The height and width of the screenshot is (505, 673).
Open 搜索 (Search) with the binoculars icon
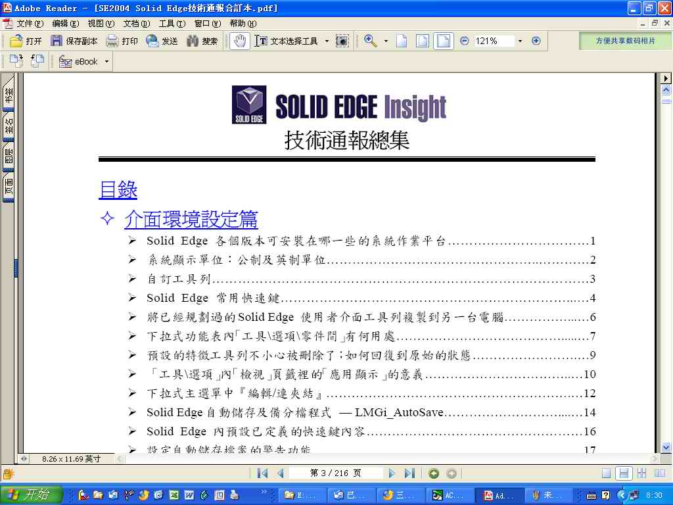pyautogui.click(x=202, y=41)
